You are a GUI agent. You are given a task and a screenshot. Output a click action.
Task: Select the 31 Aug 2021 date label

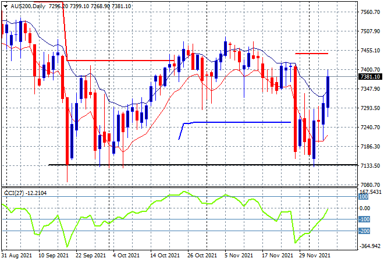point(17,256)
